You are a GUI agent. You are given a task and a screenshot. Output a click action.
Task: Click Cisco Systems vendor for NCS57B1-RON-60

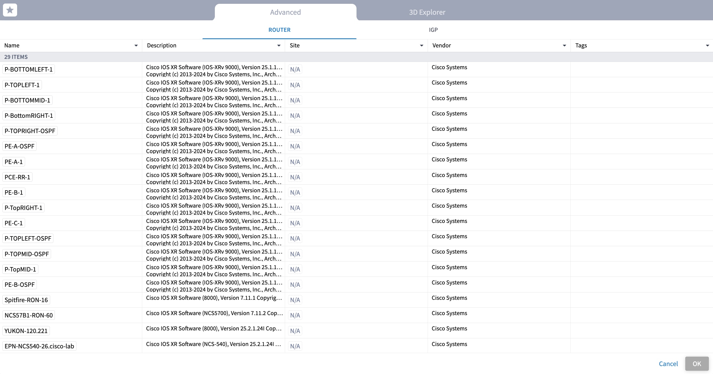pyautogui.click(x=449, y=313)
